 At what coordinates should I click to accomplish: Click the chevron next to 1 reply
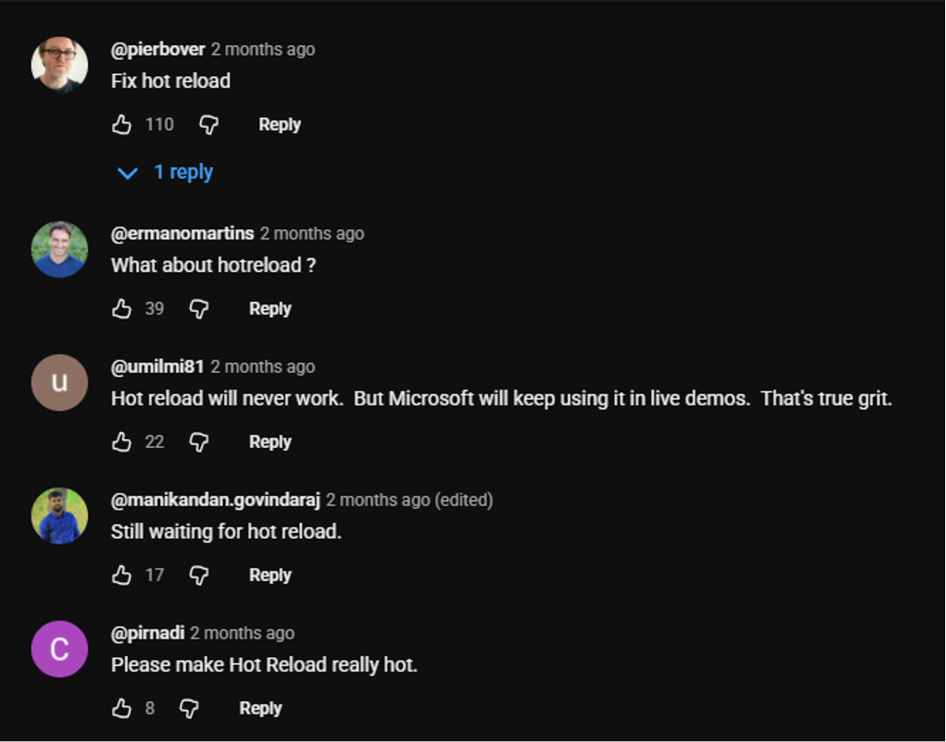(x=128, y=172)
